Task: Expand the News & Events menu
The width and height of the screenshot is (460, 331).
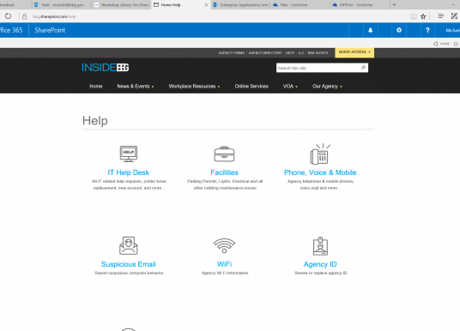Action: [136, 87]
